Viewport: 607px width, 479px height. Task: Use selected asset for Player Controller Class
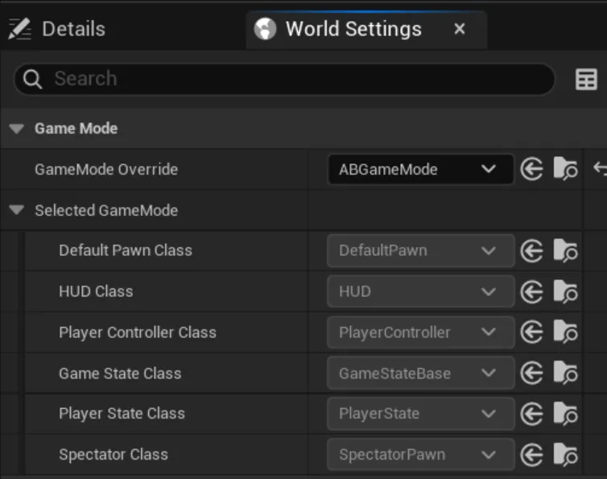[531, 332]
